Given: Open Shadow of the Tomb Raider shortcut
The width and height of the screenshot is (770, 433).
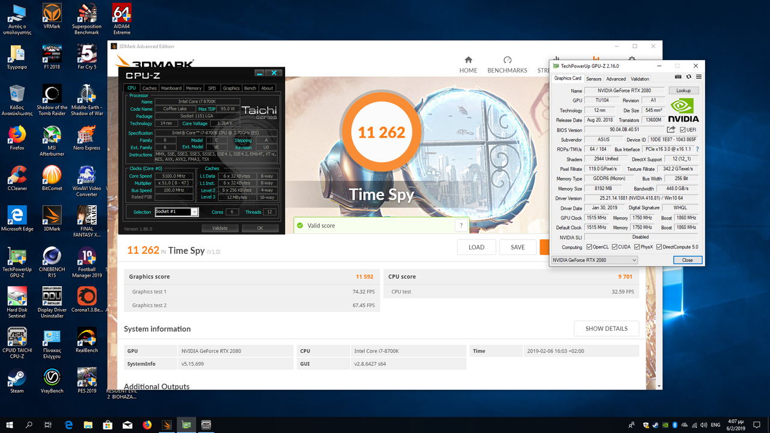Looking at the screenshot, I should click(x=52, y=100).
